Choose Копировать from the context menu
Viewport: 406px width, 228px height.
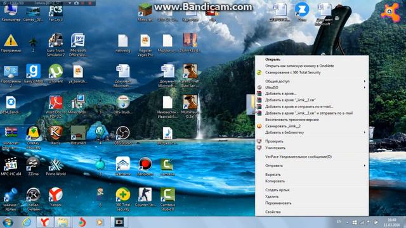pyautogui.click(x=311, y=181)
